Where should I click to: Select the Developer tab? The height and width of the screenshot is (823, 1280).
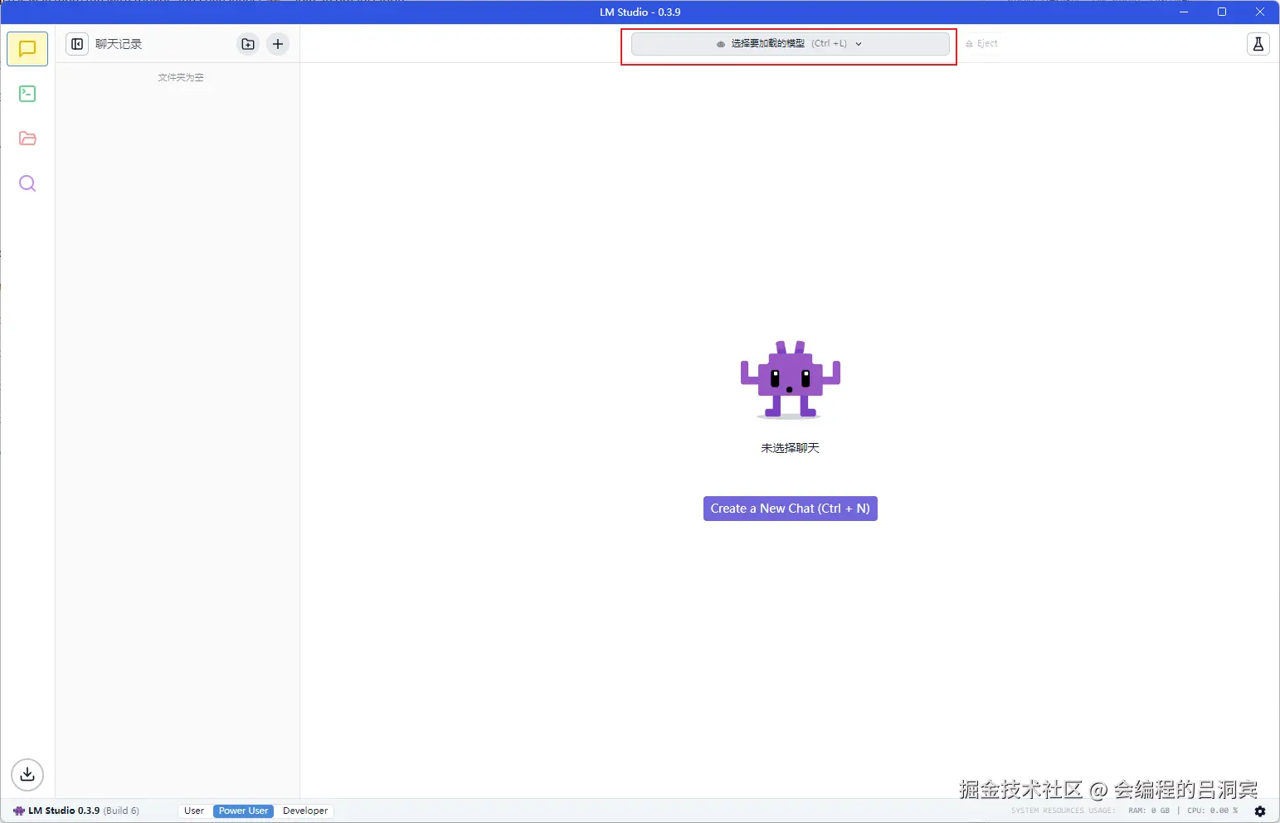304,811
